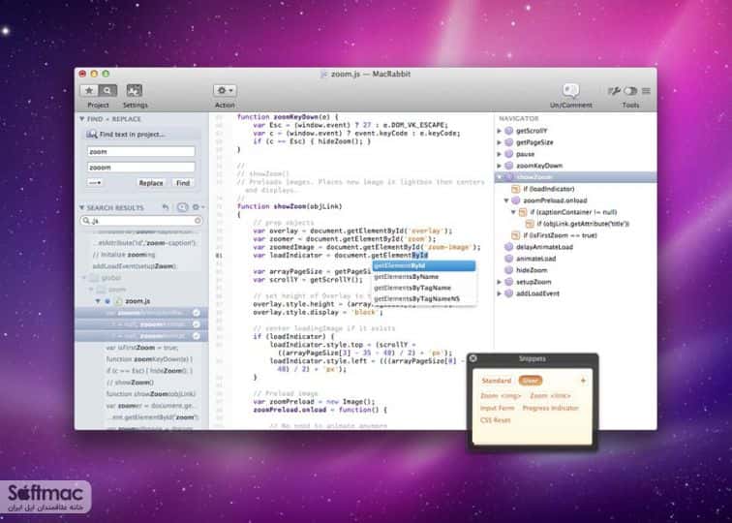Select delayAnimateLoad in Navigator
The width and height of the screenshot is (732, 523).
pos(544,247)
